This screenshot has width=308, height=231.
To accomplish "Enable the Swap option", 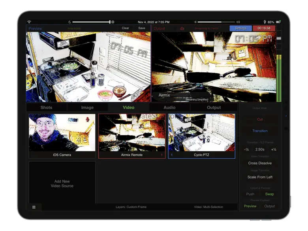I will [269, 194].
